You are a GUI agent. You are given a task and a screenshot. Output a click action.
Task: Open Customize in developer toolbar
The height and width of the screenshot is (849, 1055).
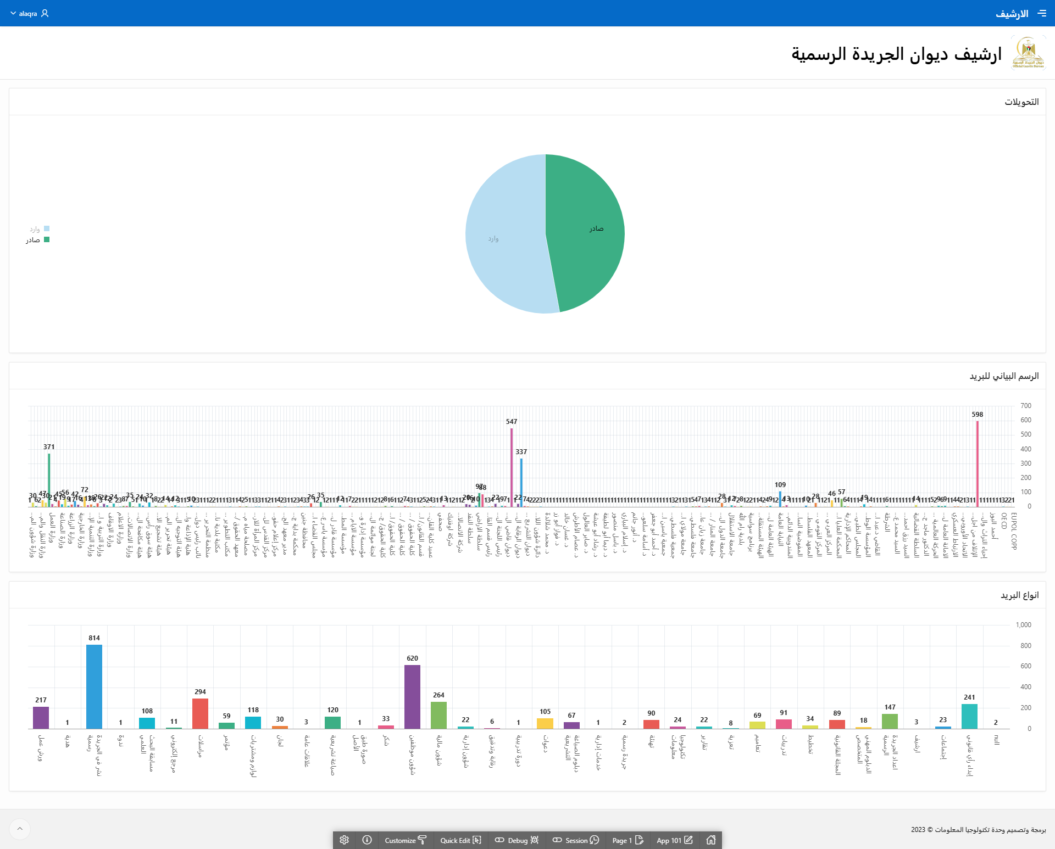(406, 840)
